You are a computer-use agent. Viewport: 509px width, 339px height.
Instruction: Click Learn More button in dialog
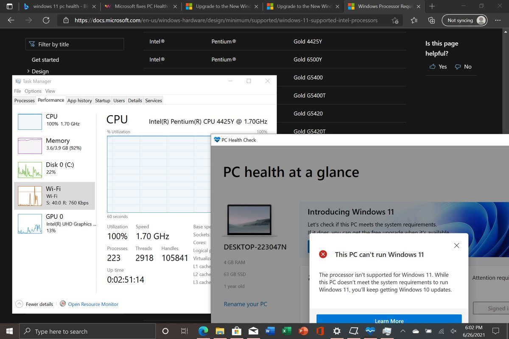pos(389,321)
